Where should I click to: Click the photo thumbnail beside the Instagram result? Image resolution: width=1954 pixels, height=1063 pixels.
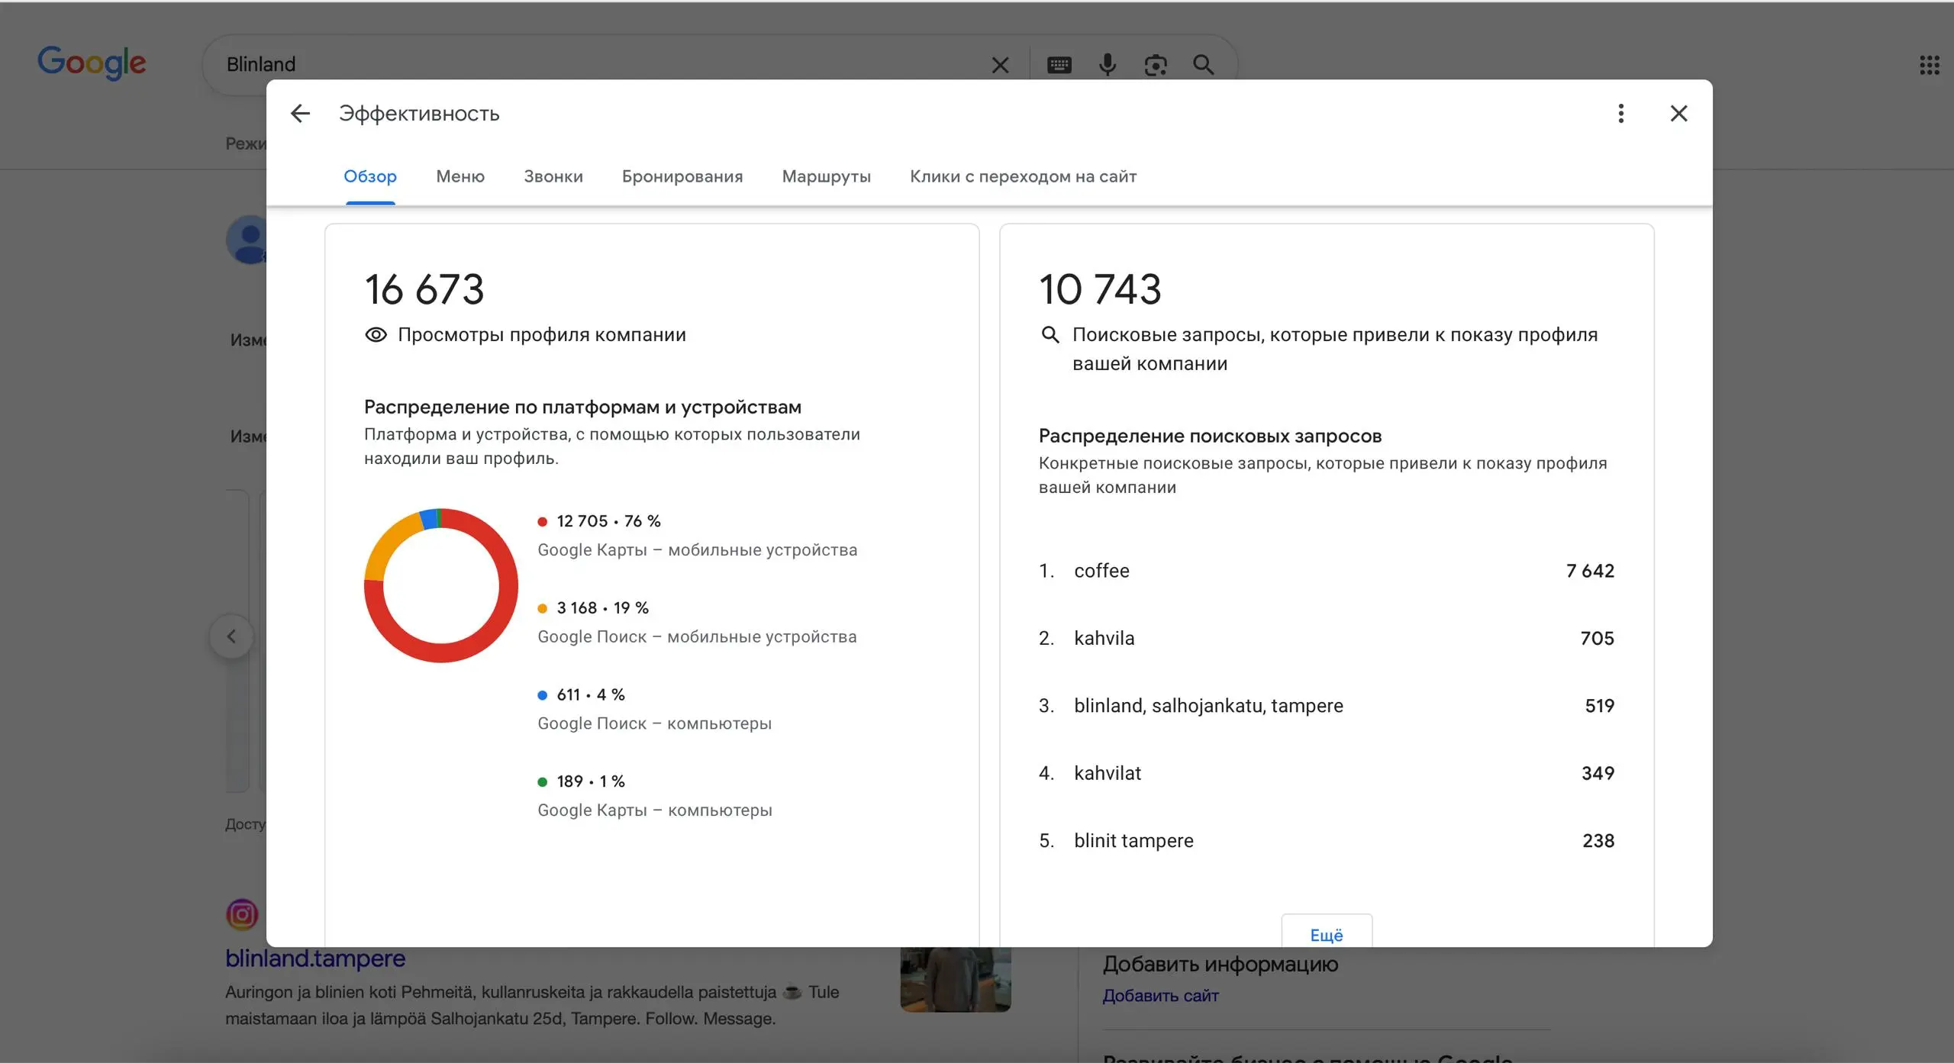(x=956, y=980)
